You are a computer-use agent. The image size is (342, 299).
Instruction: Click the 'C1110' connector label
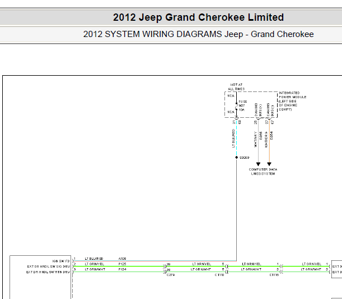pos(219,275)
